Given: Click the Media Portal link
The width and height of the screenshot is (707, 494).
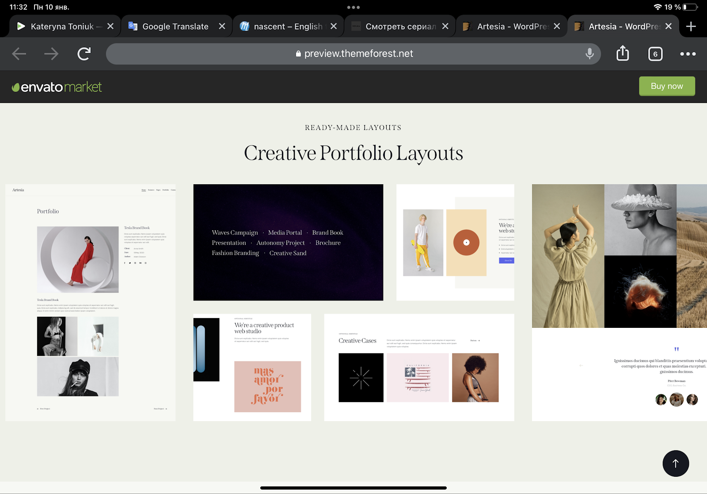Looking at the screenshot, I should (x=285, y=233).
